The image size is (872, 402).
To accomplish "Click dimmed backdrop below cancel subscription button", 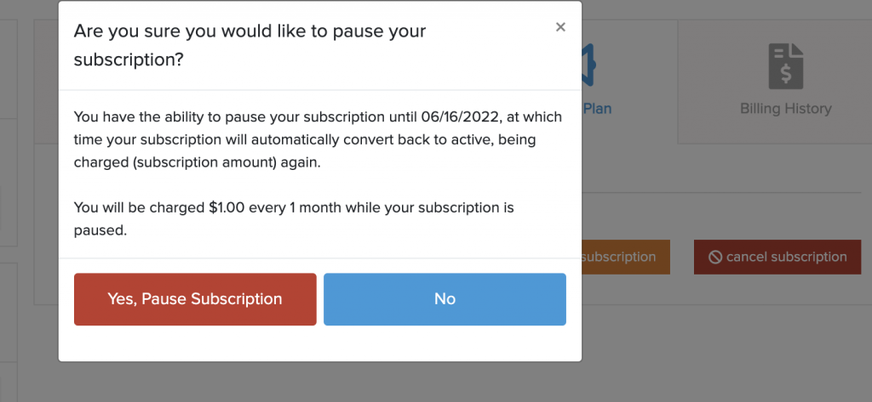I will pos(777,340).
